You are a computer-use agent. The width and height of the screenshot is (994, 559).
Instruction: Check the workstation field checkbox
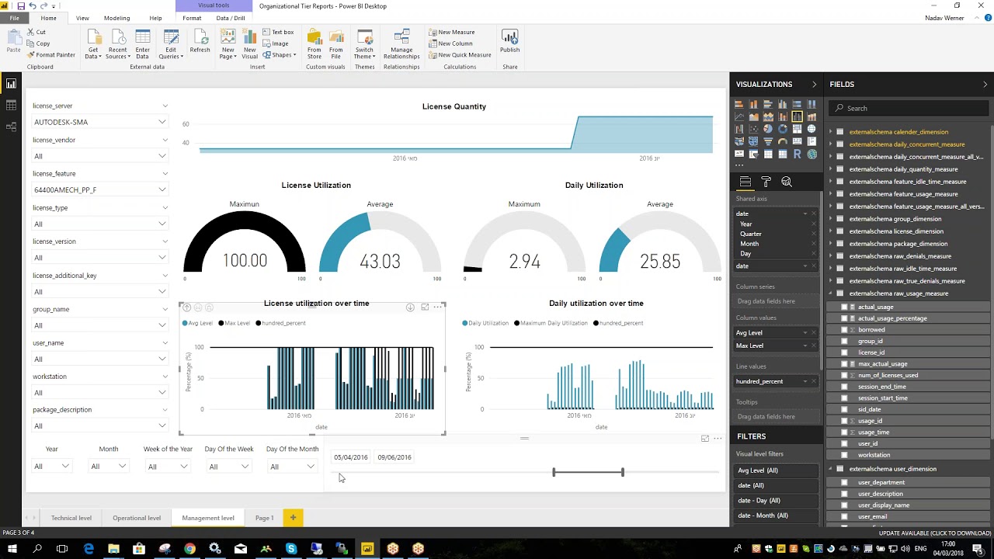844,455
